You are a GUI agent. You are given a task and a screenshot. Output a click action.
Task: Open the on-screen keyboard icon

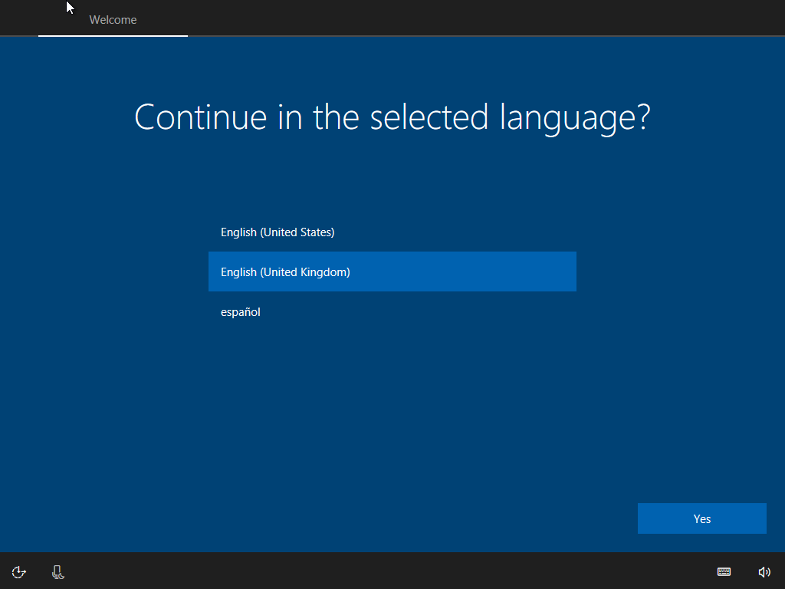724,571
